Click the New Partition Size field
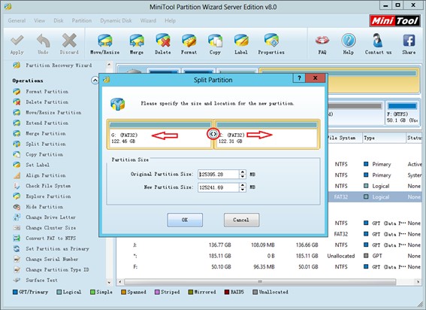Image resolution: width=426 pixels, height=310 pixels. click(x=219, y=187)
